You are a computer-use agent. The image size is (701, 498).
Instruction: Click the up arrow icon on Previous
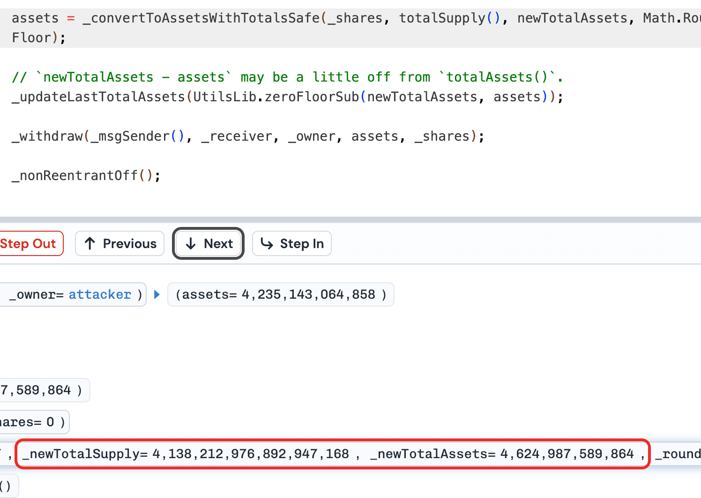click(90, 243)
